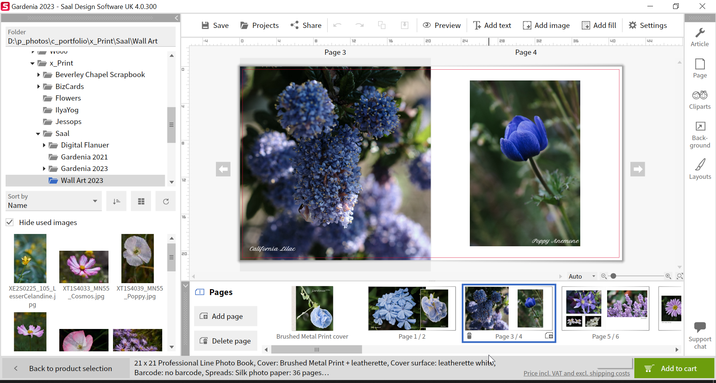Uncheck Hide used images
This screenshot has width=716, height=383.
[10, 222]
